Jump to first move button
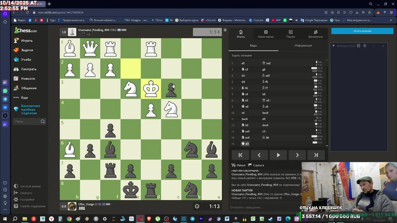This screenshot has height=223, width=397. click(x=240, y=155)
